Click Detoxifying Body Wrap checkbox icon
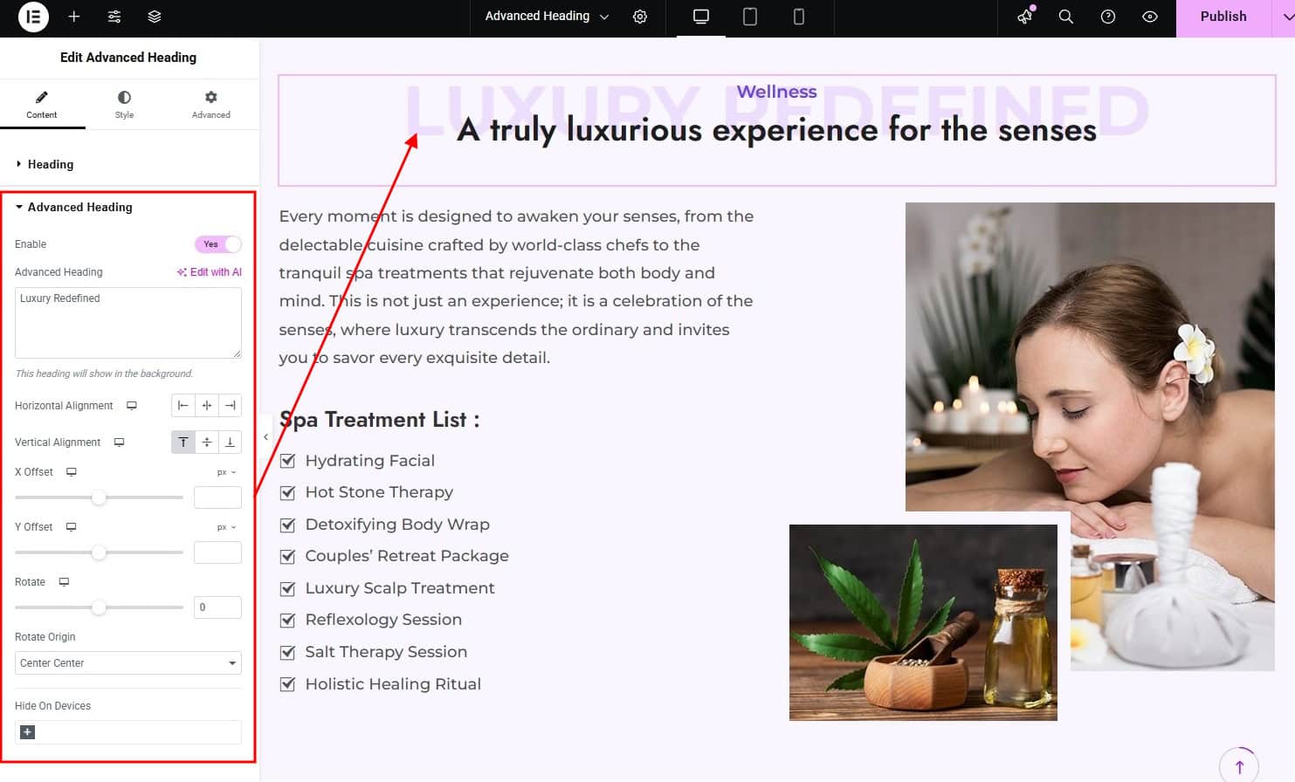 [287, 525]
